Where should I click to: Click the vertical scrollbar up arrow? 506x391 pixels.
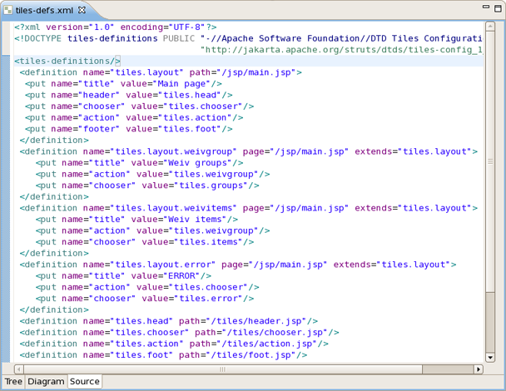(x=490, y=26)
